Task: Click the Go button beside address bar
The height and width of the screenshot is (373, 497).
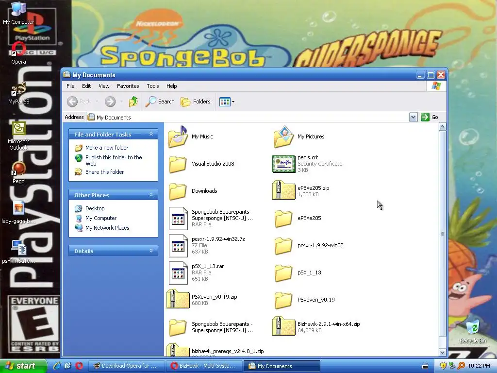Action: click(x=430, y=118)
